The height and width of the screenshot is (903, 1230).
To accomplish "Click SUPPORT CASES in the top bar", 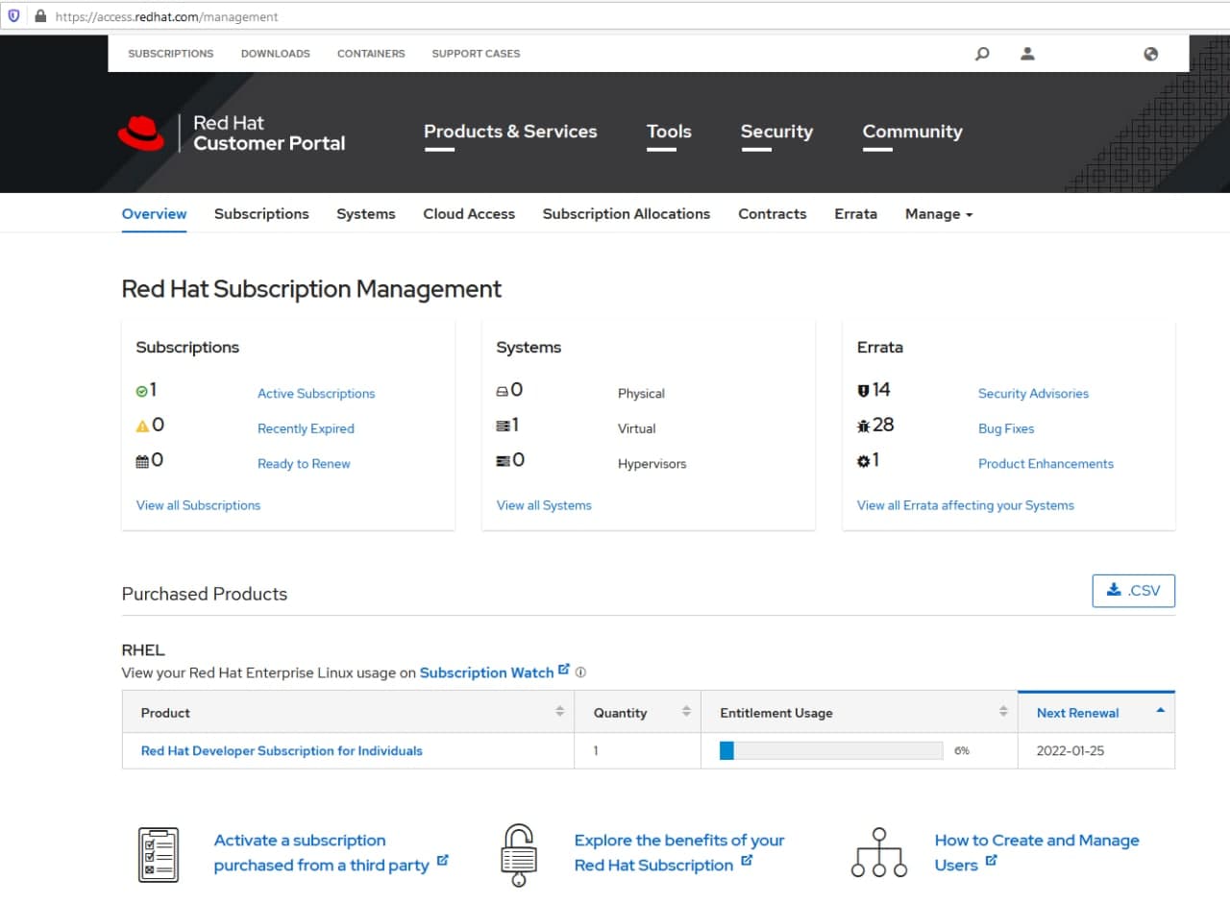I will (476, 54).
